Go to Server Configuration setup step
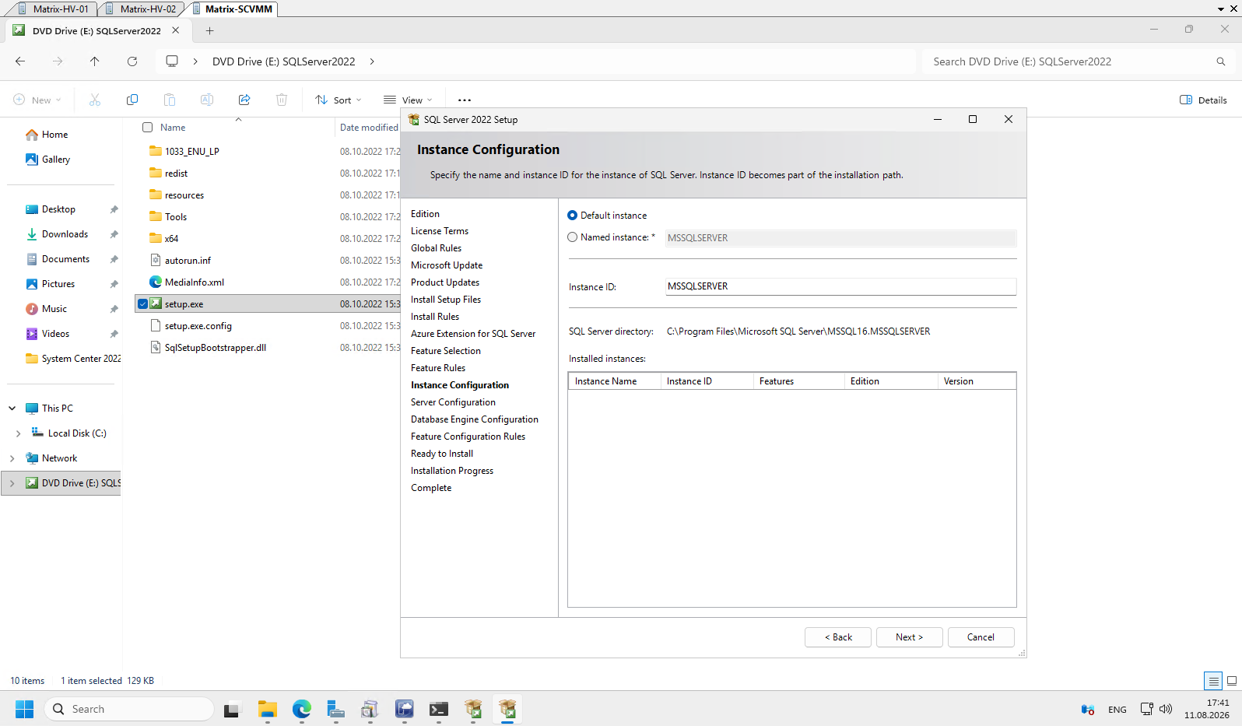The width and height of the screenshot is (1242, 726). click(453, 402)
